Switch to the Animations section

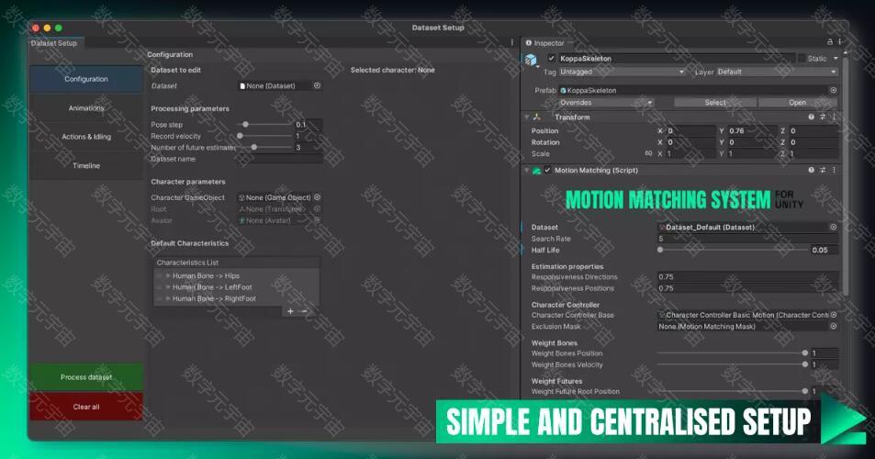(86, 108)
